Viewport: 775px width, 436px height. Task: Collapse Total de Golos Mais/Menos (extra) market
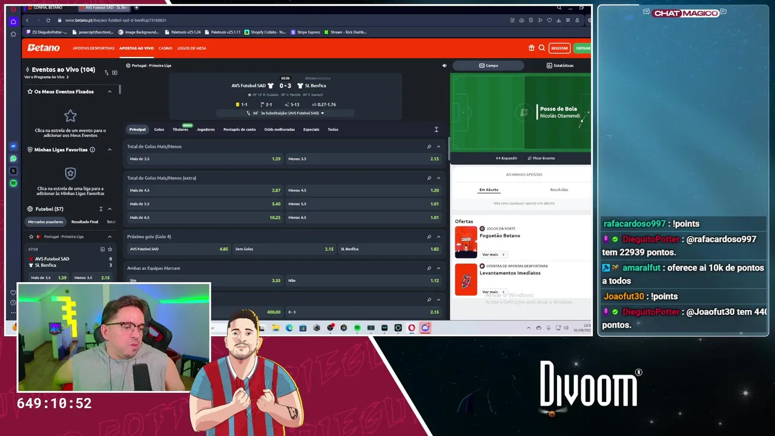(x=438, y=178)
